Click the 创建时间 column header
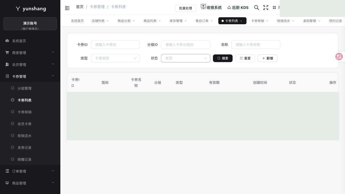Screen dimensions: 345x194 [x=260, y=82]
